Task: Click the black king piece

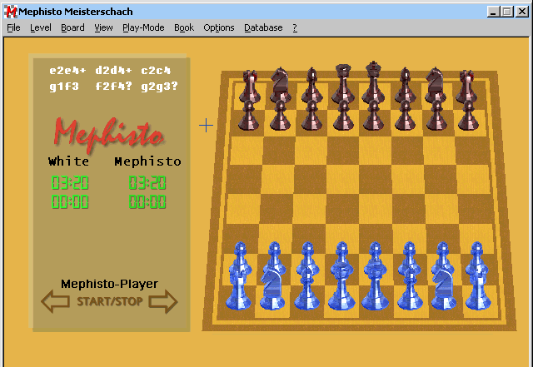Action: pyautogui.click(x=374, y=84)
